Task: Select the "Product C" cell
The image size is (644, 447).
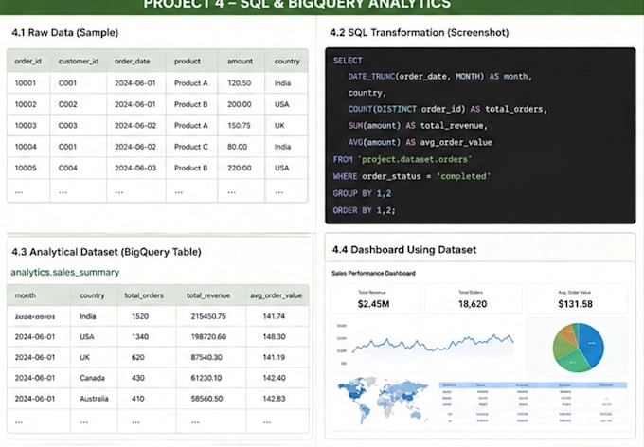Action: pos(191,147)
